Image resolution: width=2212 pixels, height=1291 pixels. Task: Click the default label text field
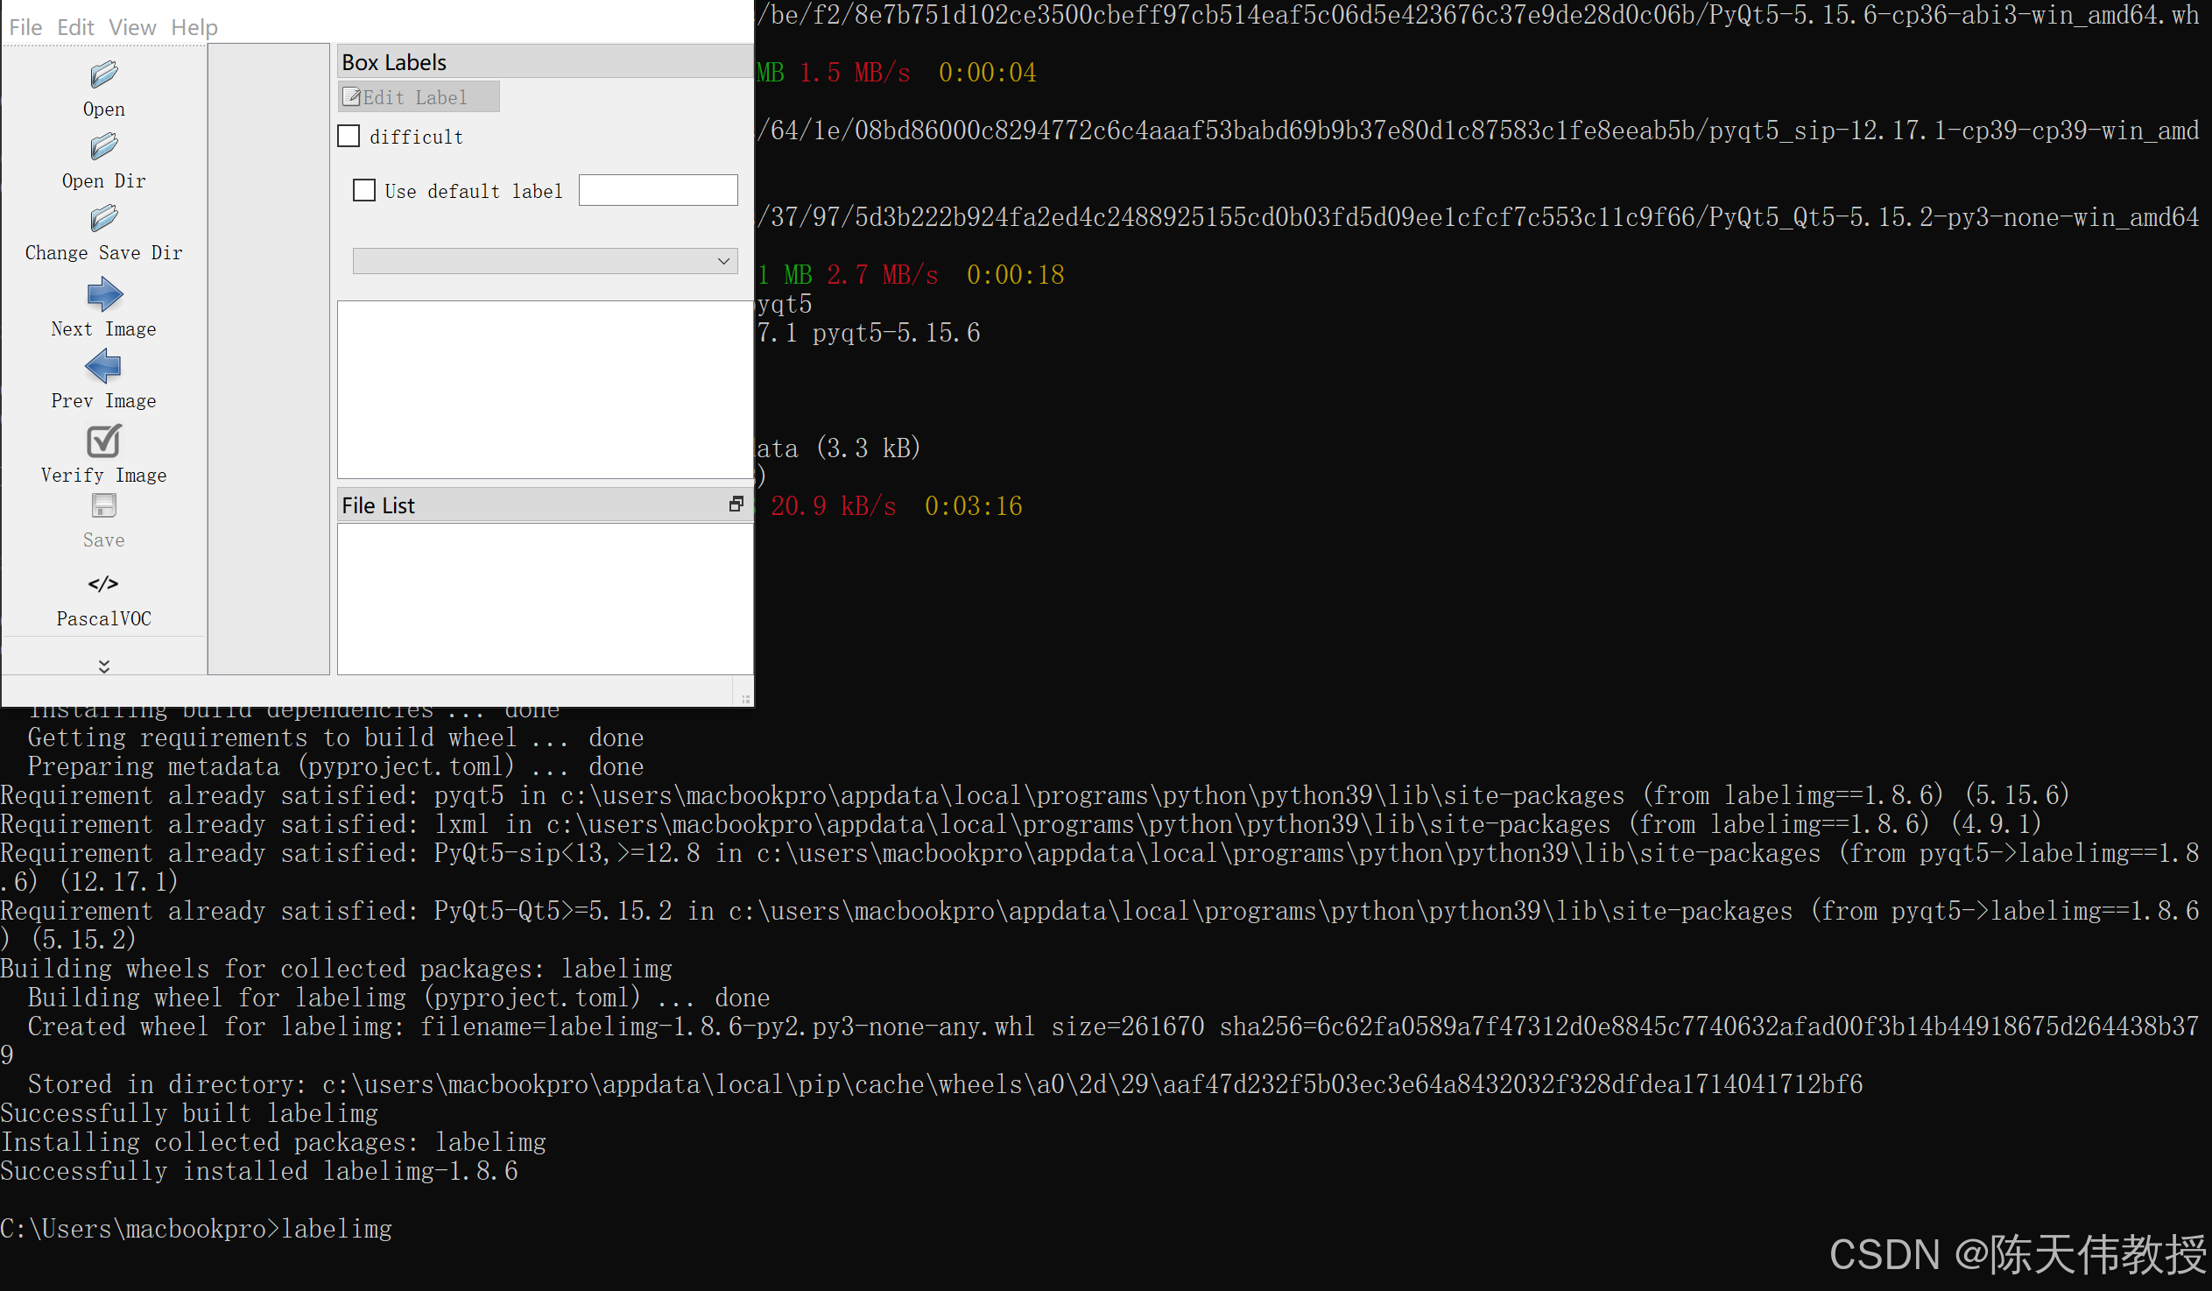658,191
